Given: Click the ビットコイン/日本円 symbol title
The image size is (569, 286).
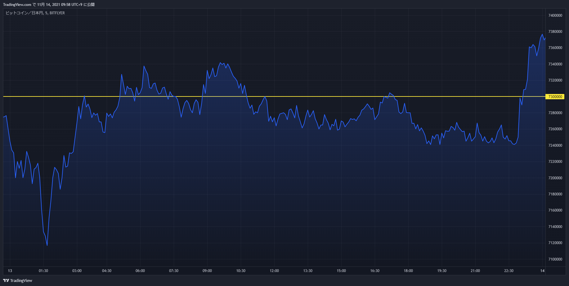Looking at the screenshot, I should tap(24, 13).
